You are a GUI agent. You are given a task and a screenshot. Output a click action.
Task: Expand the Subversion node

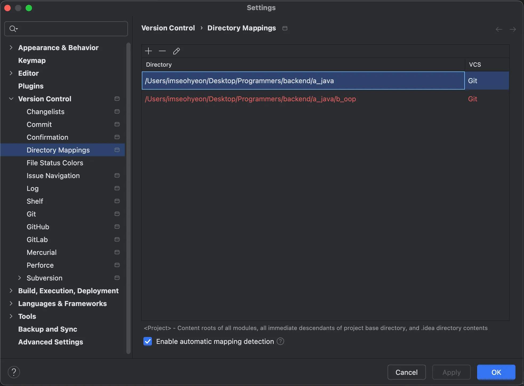19,278
